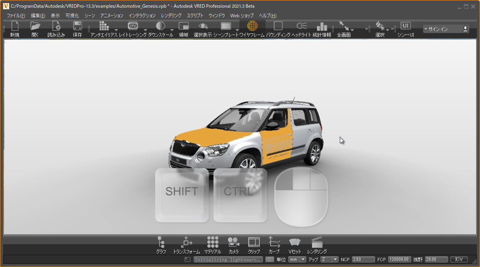The width and height of the screenshot is (480, 267).
Task: Open the 単位 mm units dropdown
Action: click(x=297, y=259)
